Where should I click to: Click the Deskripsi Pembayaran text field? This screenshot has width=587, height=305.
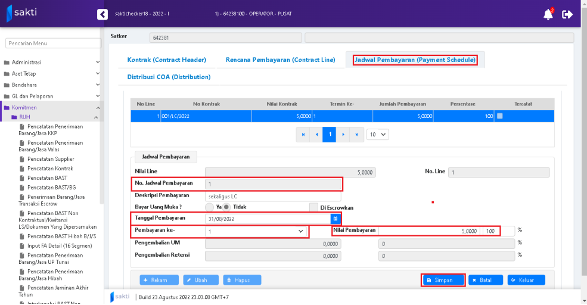(273, 196)
